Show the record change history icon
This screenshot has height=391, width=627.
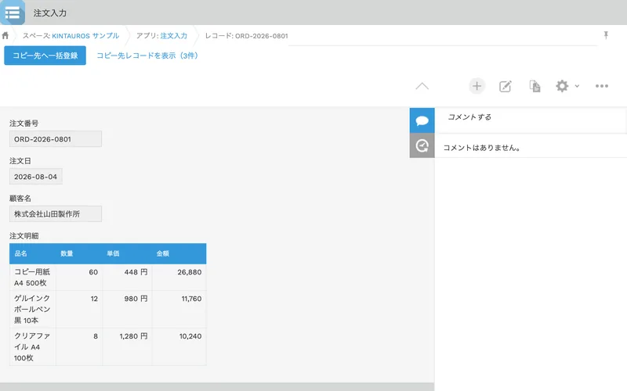422,145
